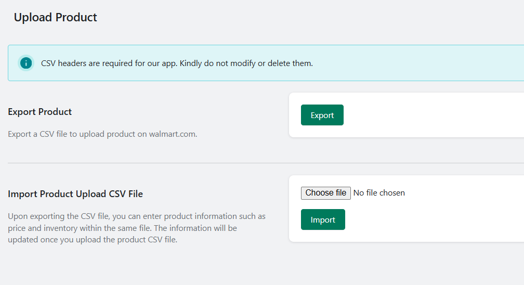Viewport: 524px width, 285px height.
Task: Click the green Import button
Action: 322,219
